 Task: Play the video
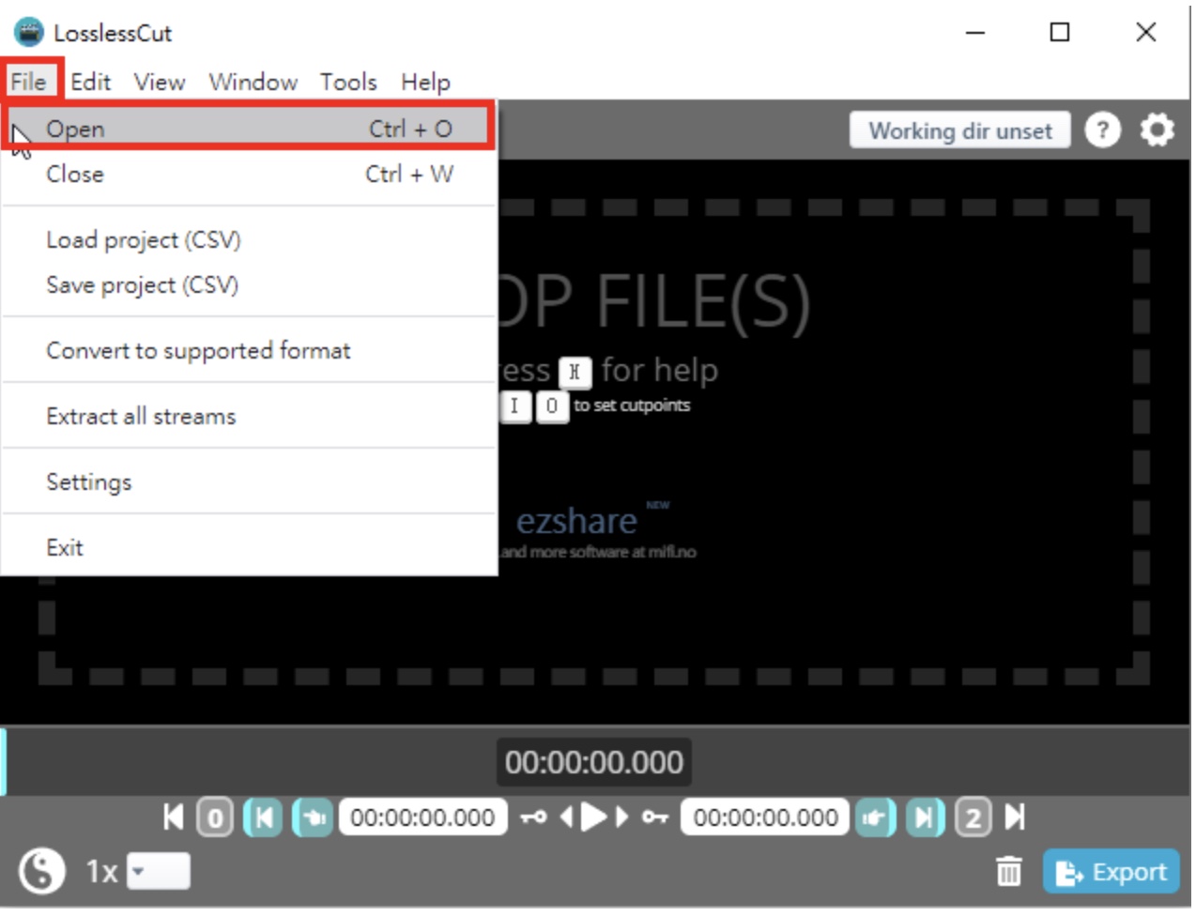click(593, 817)
